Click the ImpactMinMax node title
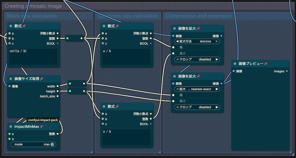The width and height of the screenshot is (296, 158). coord(27,127)
